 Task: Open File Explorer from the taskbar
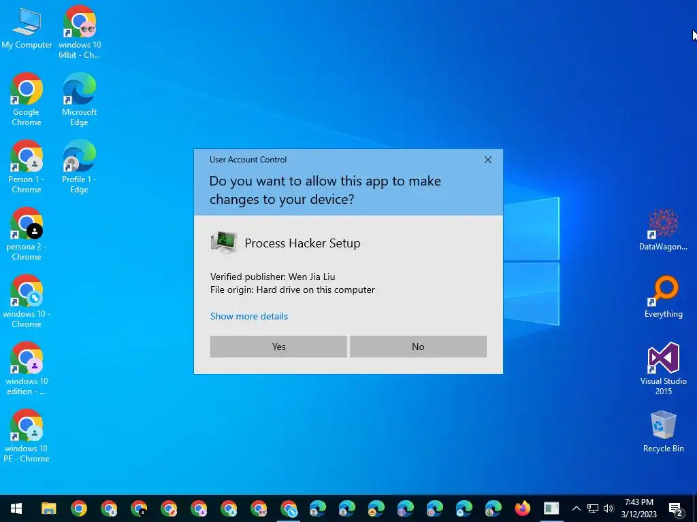click(x=48, y=508)
